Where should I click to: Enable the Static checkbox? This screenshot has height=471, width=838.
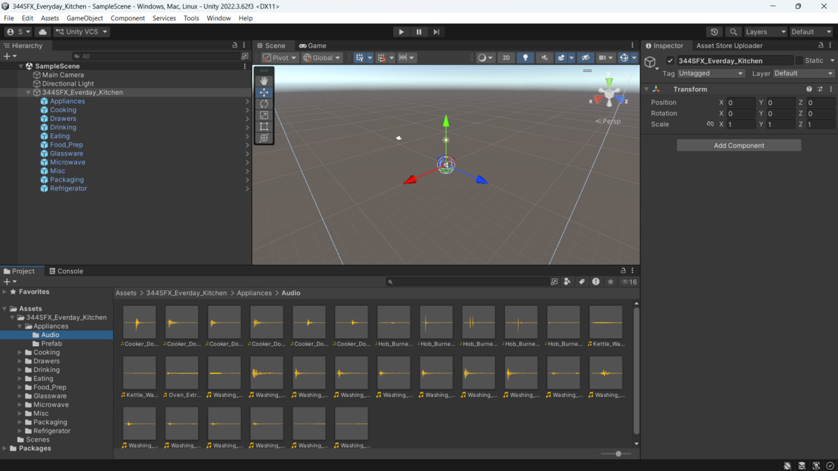click(x=800, y=61)
